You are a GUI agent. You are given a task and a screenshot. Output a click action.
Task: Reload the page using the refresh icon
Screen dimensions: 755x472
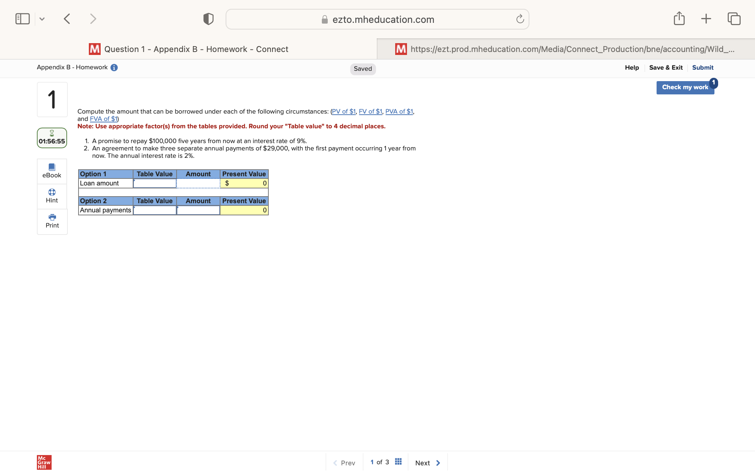pos(520,19)
